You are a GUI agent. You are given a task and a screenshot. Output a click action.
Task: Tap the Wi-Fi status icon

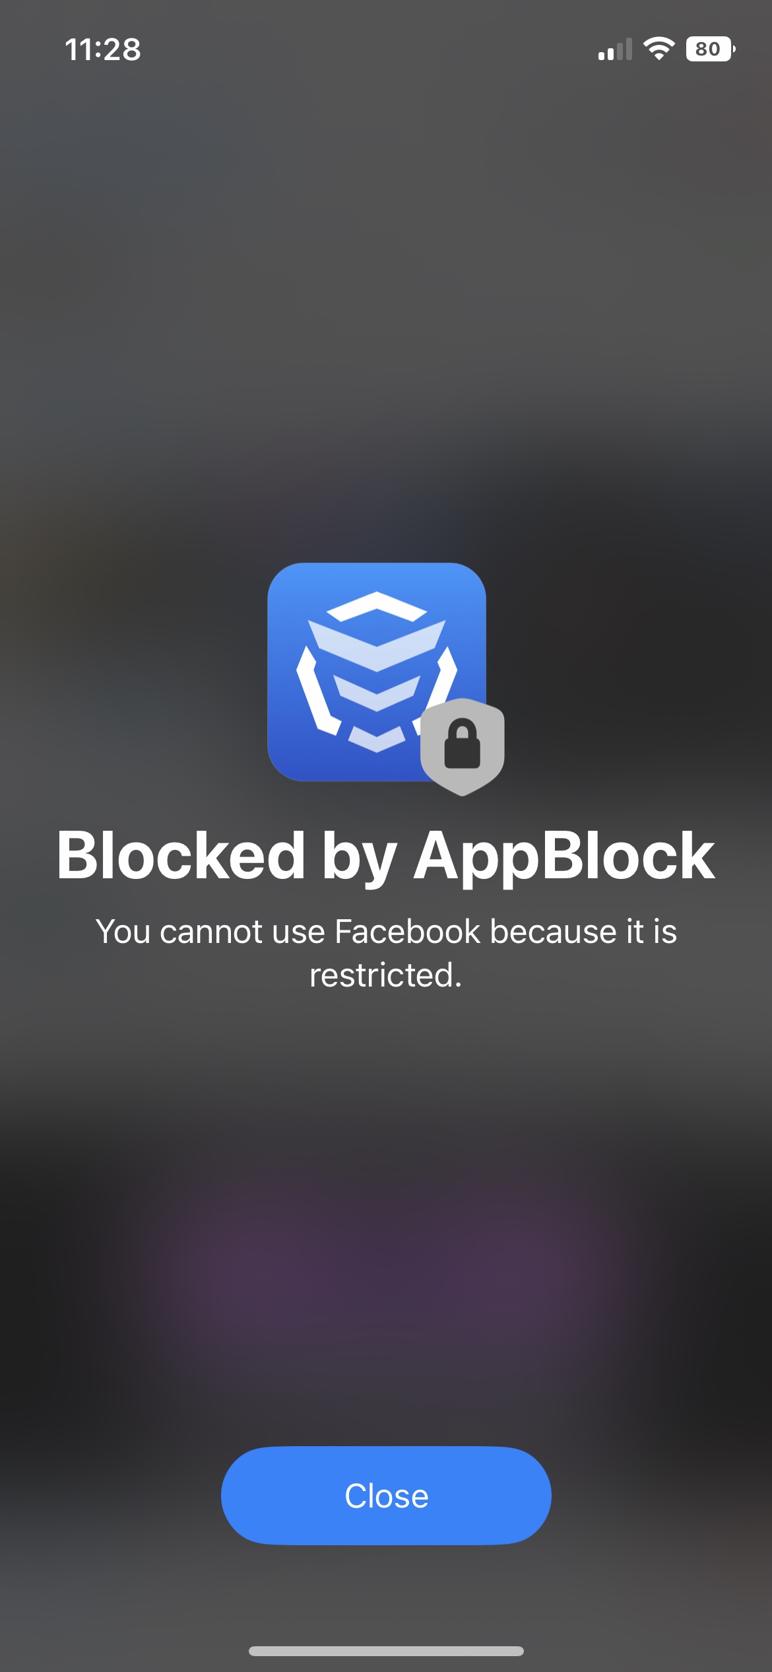(659, 48)
